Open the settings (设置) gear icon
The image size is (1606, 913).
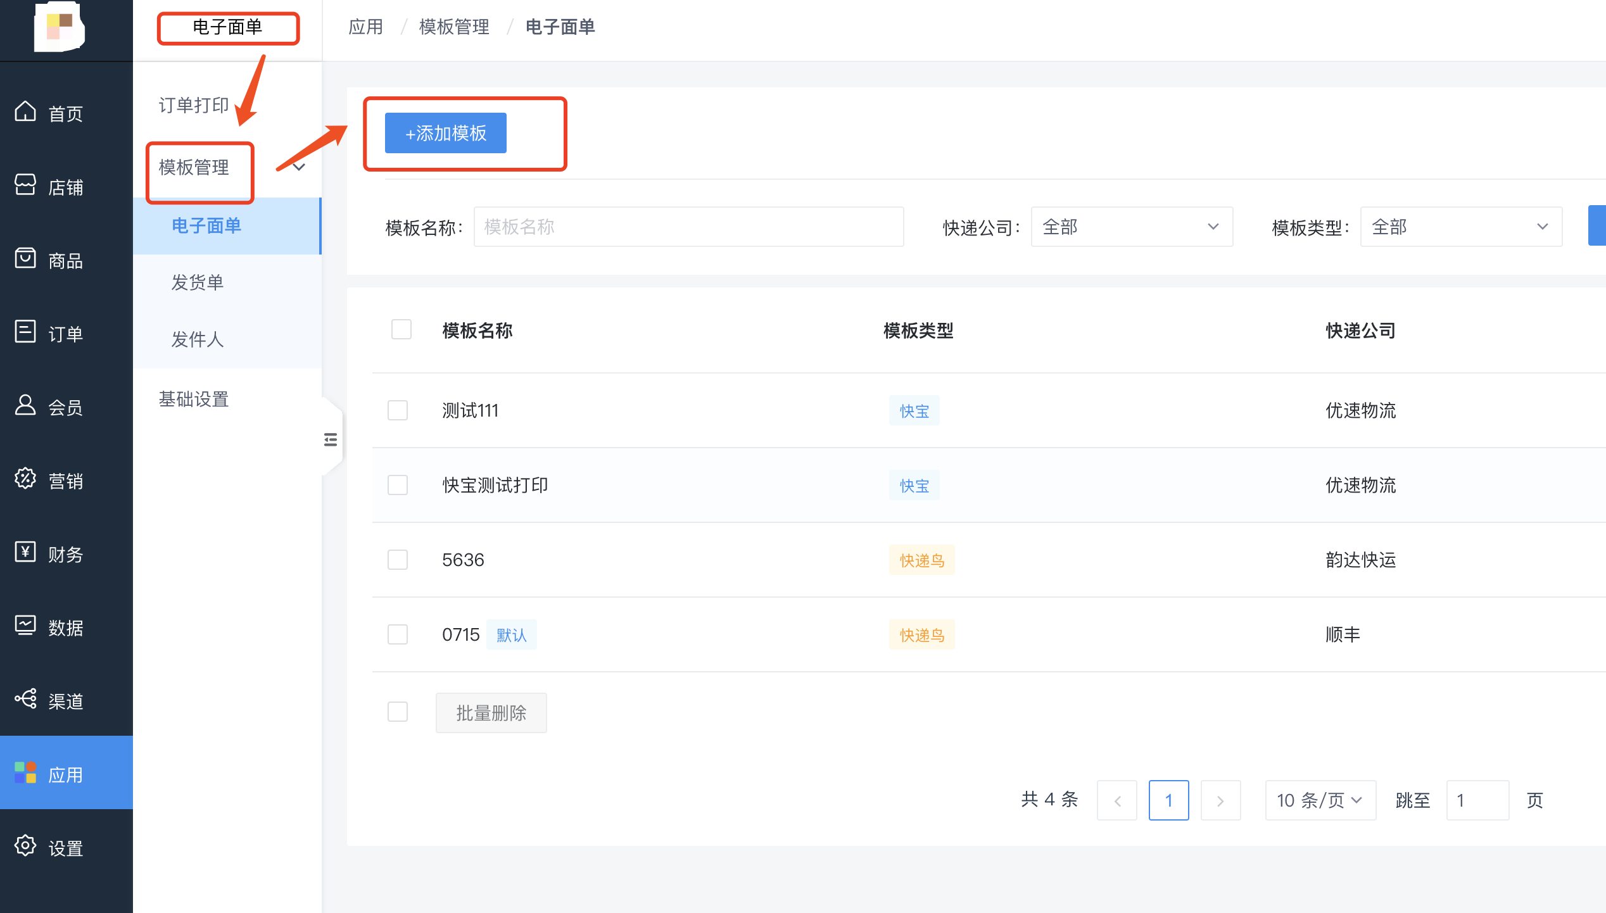(25, 846)
